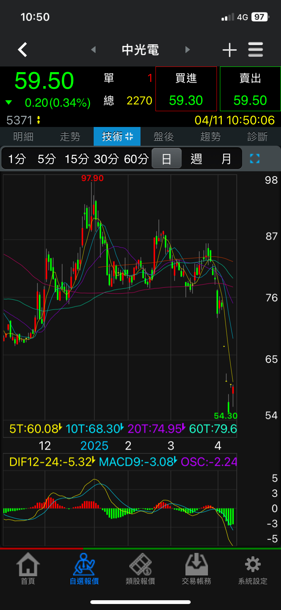Tap 賣出 sell price 59.50

point(250,89)
